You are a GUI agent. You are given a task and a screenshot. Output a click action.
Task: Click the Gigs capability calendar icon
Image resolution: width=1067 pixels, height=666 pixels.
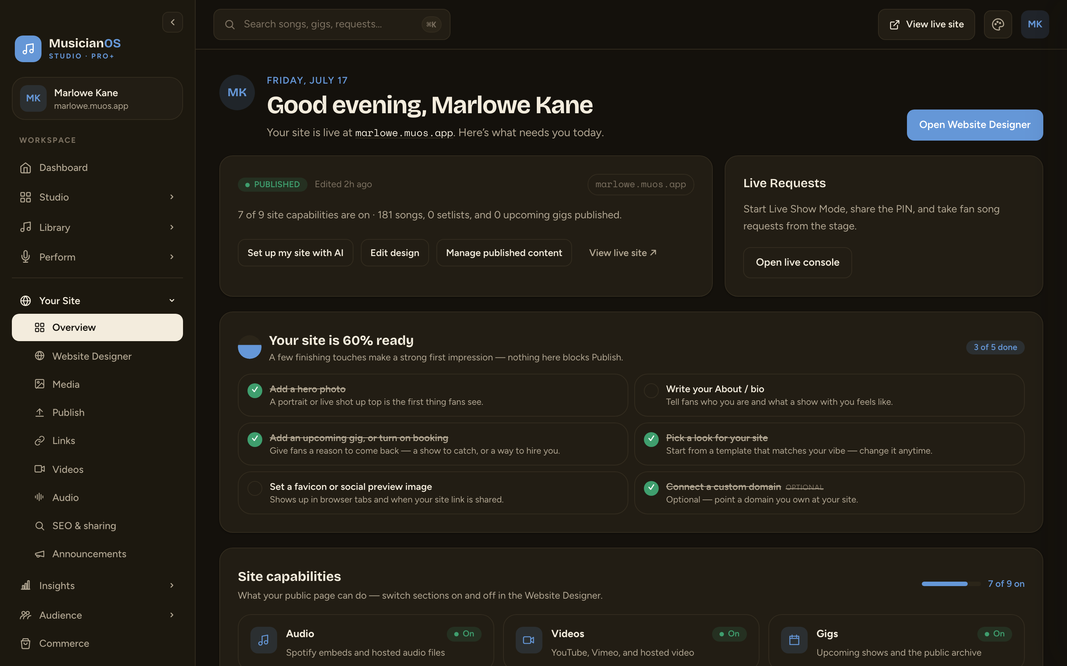tap(794, 640)
